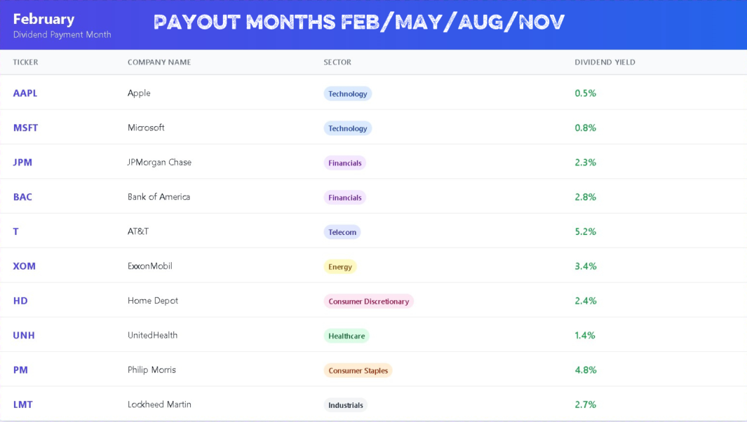
Task: Click the T ticker for AT&T
Action: pyautogui.click(x=15, y=231)
